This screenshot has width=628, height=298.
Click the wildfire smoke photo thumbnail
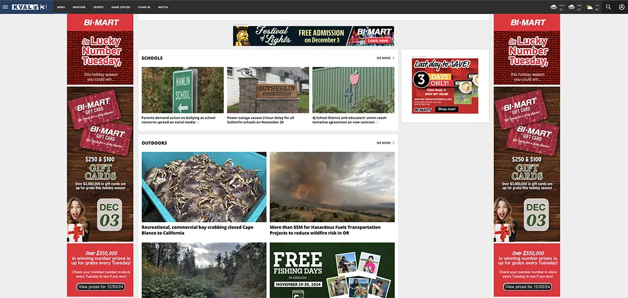coord(332,187)
